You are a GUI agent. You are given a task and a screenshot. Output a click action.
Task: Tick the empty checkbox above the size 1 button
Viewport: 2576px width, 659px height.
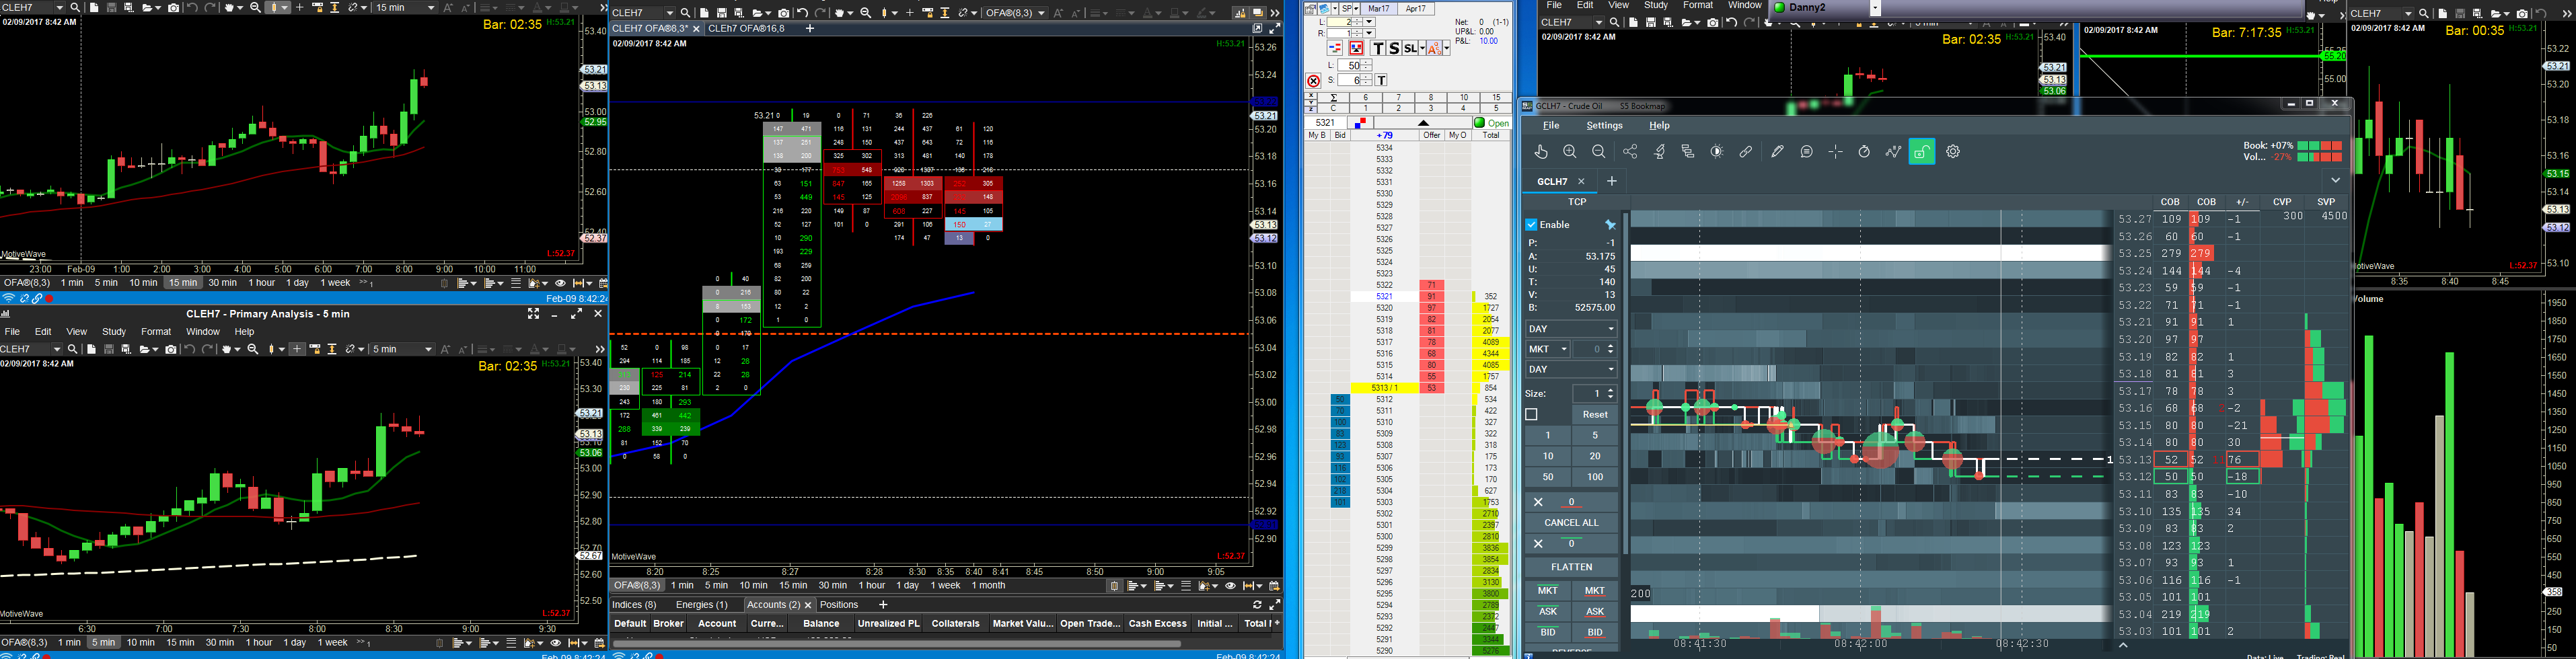click(1531, 414)
